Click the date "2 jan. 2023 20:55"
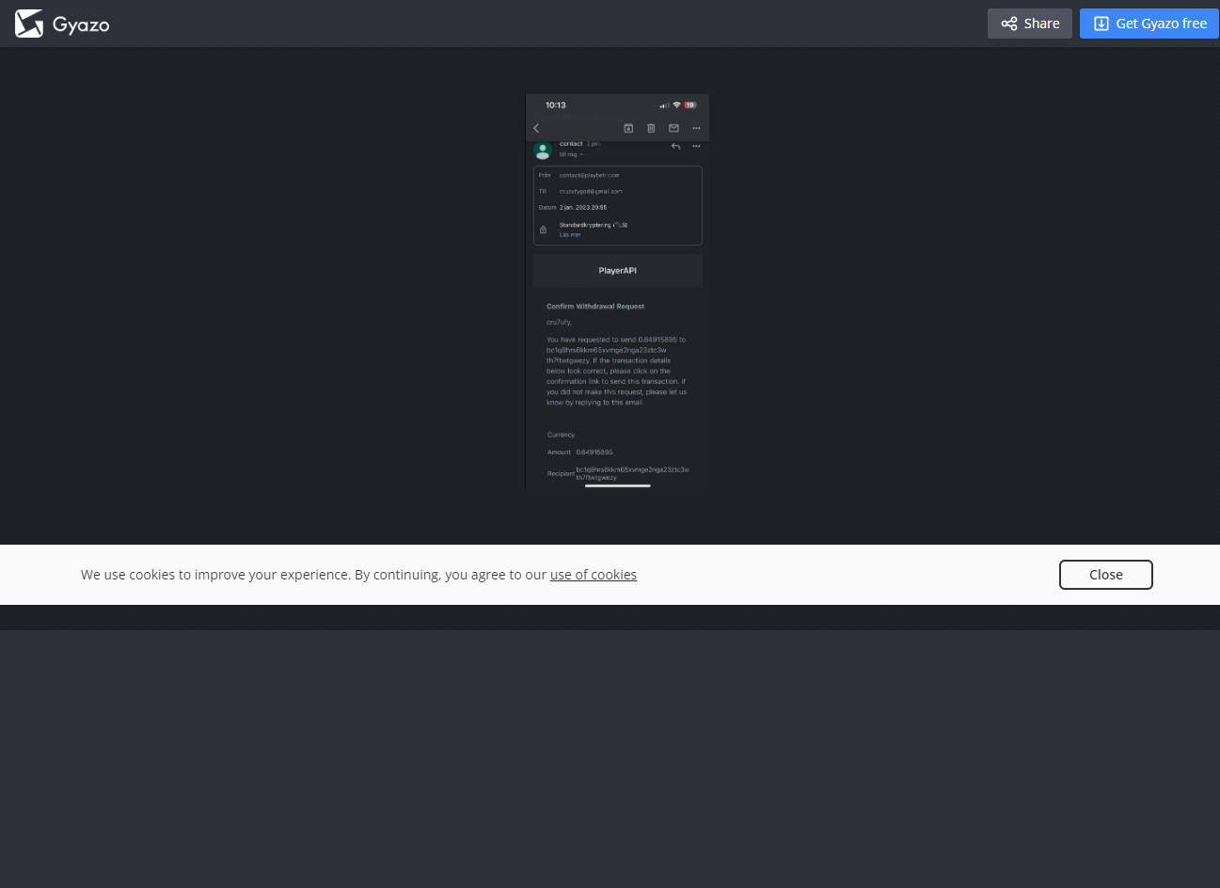The width and height of the screenshot is (1220, 888). (583, 207)
